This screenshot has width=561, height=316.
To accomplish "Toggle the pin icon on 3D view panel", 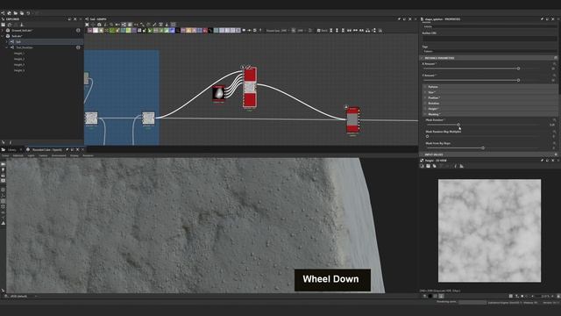I will click(67, 150).
